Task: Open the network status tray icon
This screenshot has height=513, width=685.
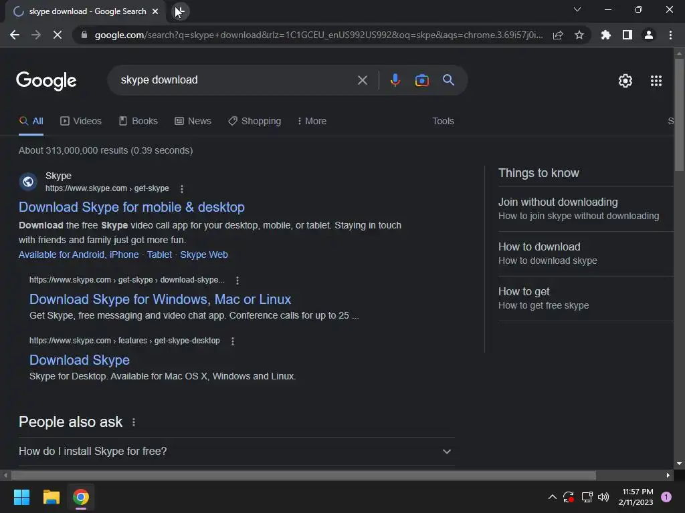Action: click(587, 497)
